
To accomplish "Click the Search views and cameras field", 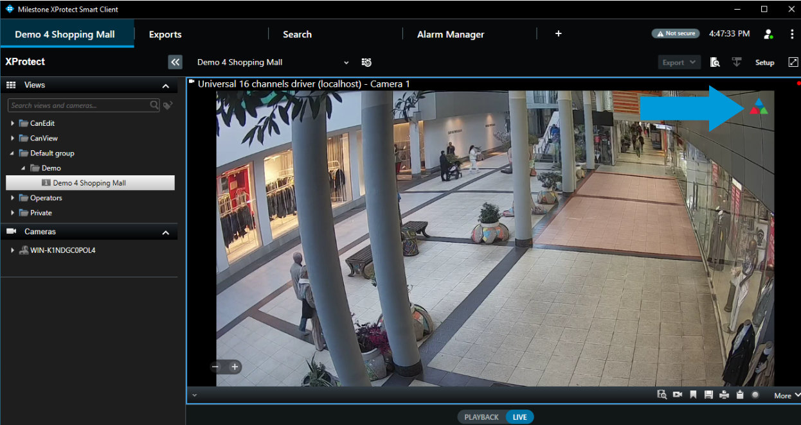I will coord(78,105).
